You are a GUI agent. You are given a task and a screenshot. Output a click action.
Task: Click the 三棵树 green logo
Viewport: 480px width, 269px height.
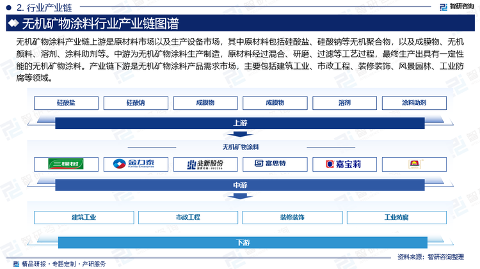point(66,164)
